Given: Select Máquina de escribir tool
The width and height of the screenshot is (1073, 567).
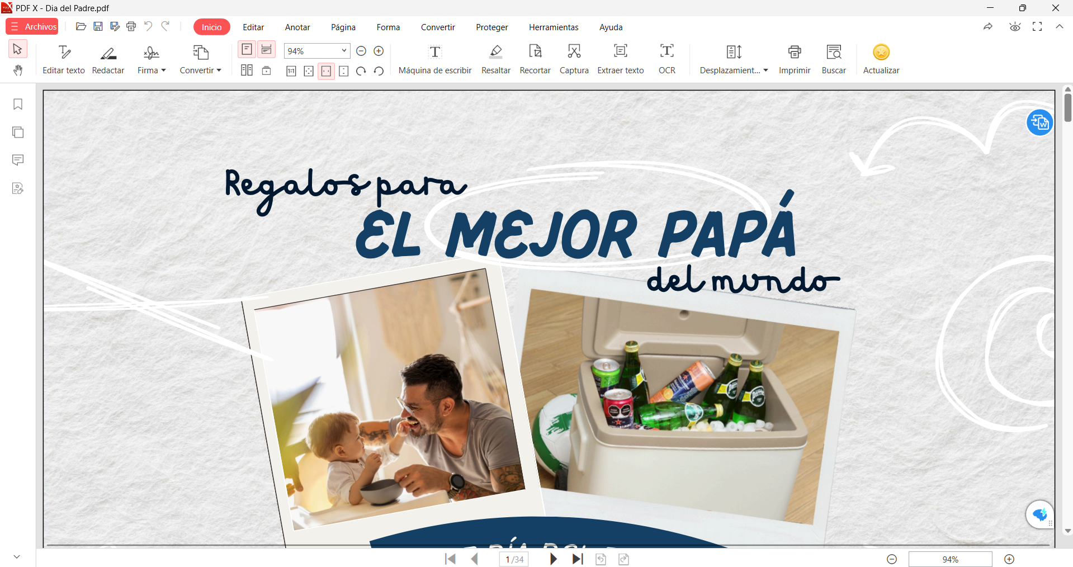Looking at the screenshot, I should (435, 59).
